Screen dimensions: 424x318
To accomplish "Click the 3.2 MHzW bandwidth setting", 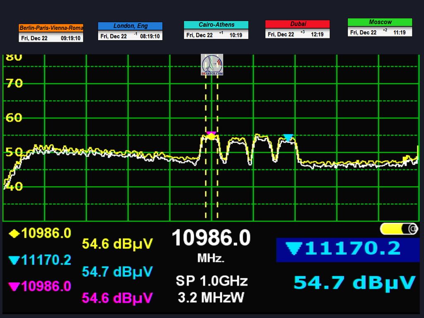I will [211, 297].
